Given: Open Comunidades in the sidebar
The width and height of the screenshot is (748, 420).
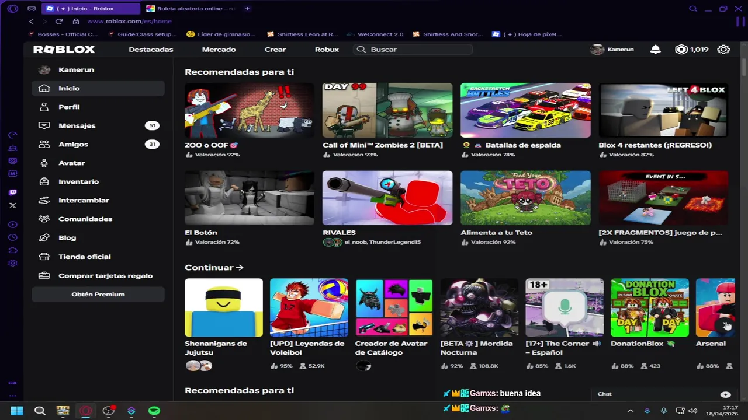Looking at the screenshot, I should pyautogui.click(x=98, y=219).
